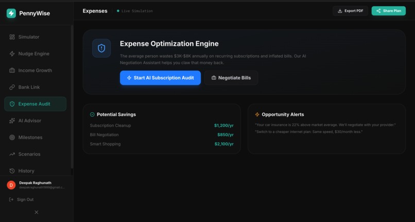This screenshot has width=415, height=222.
Task: Click the download icon in Export PDF
Action: point(340,11)
